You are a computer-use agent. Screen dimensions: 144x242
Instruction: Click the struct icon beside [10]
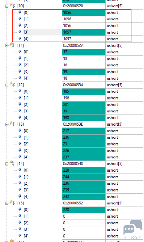(x=12, y=6)
